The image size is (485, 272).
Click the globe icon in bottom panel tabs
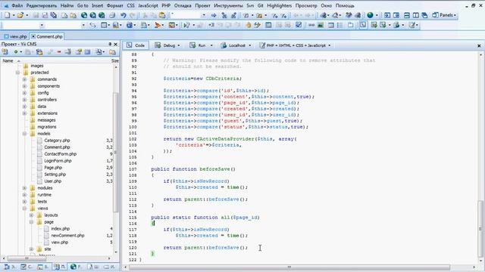pos(74,267)
